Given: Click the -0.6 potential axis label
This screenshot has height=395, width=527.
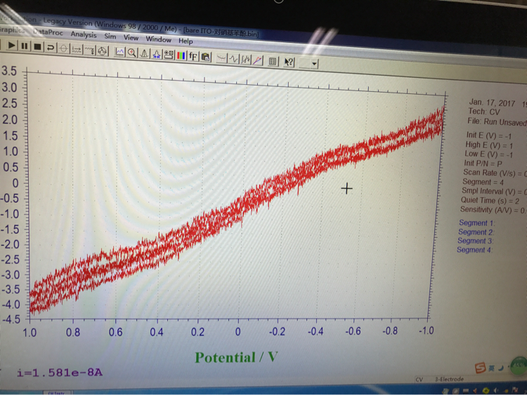Looking at the screenshot, I should pos(353,331).
